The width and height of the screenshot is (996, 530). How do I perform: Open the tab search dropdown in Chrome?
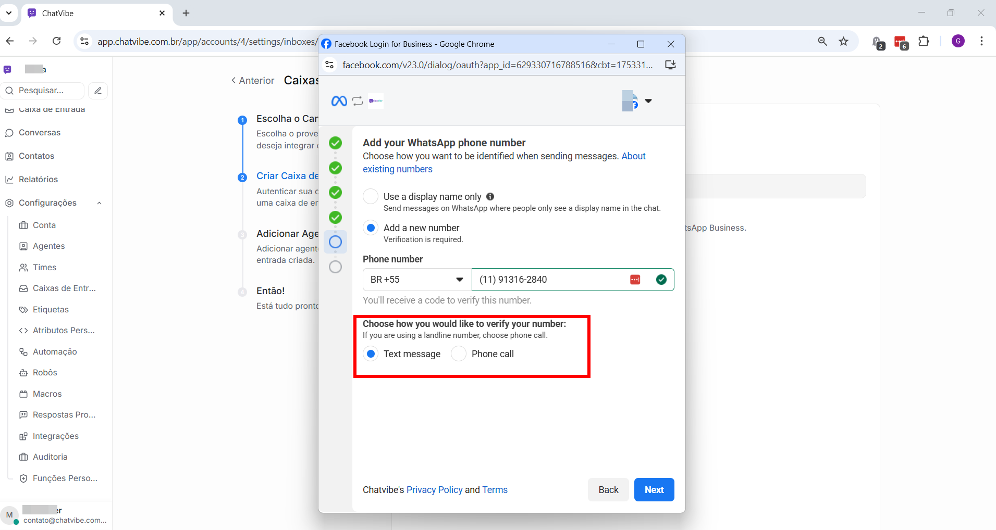9,13
